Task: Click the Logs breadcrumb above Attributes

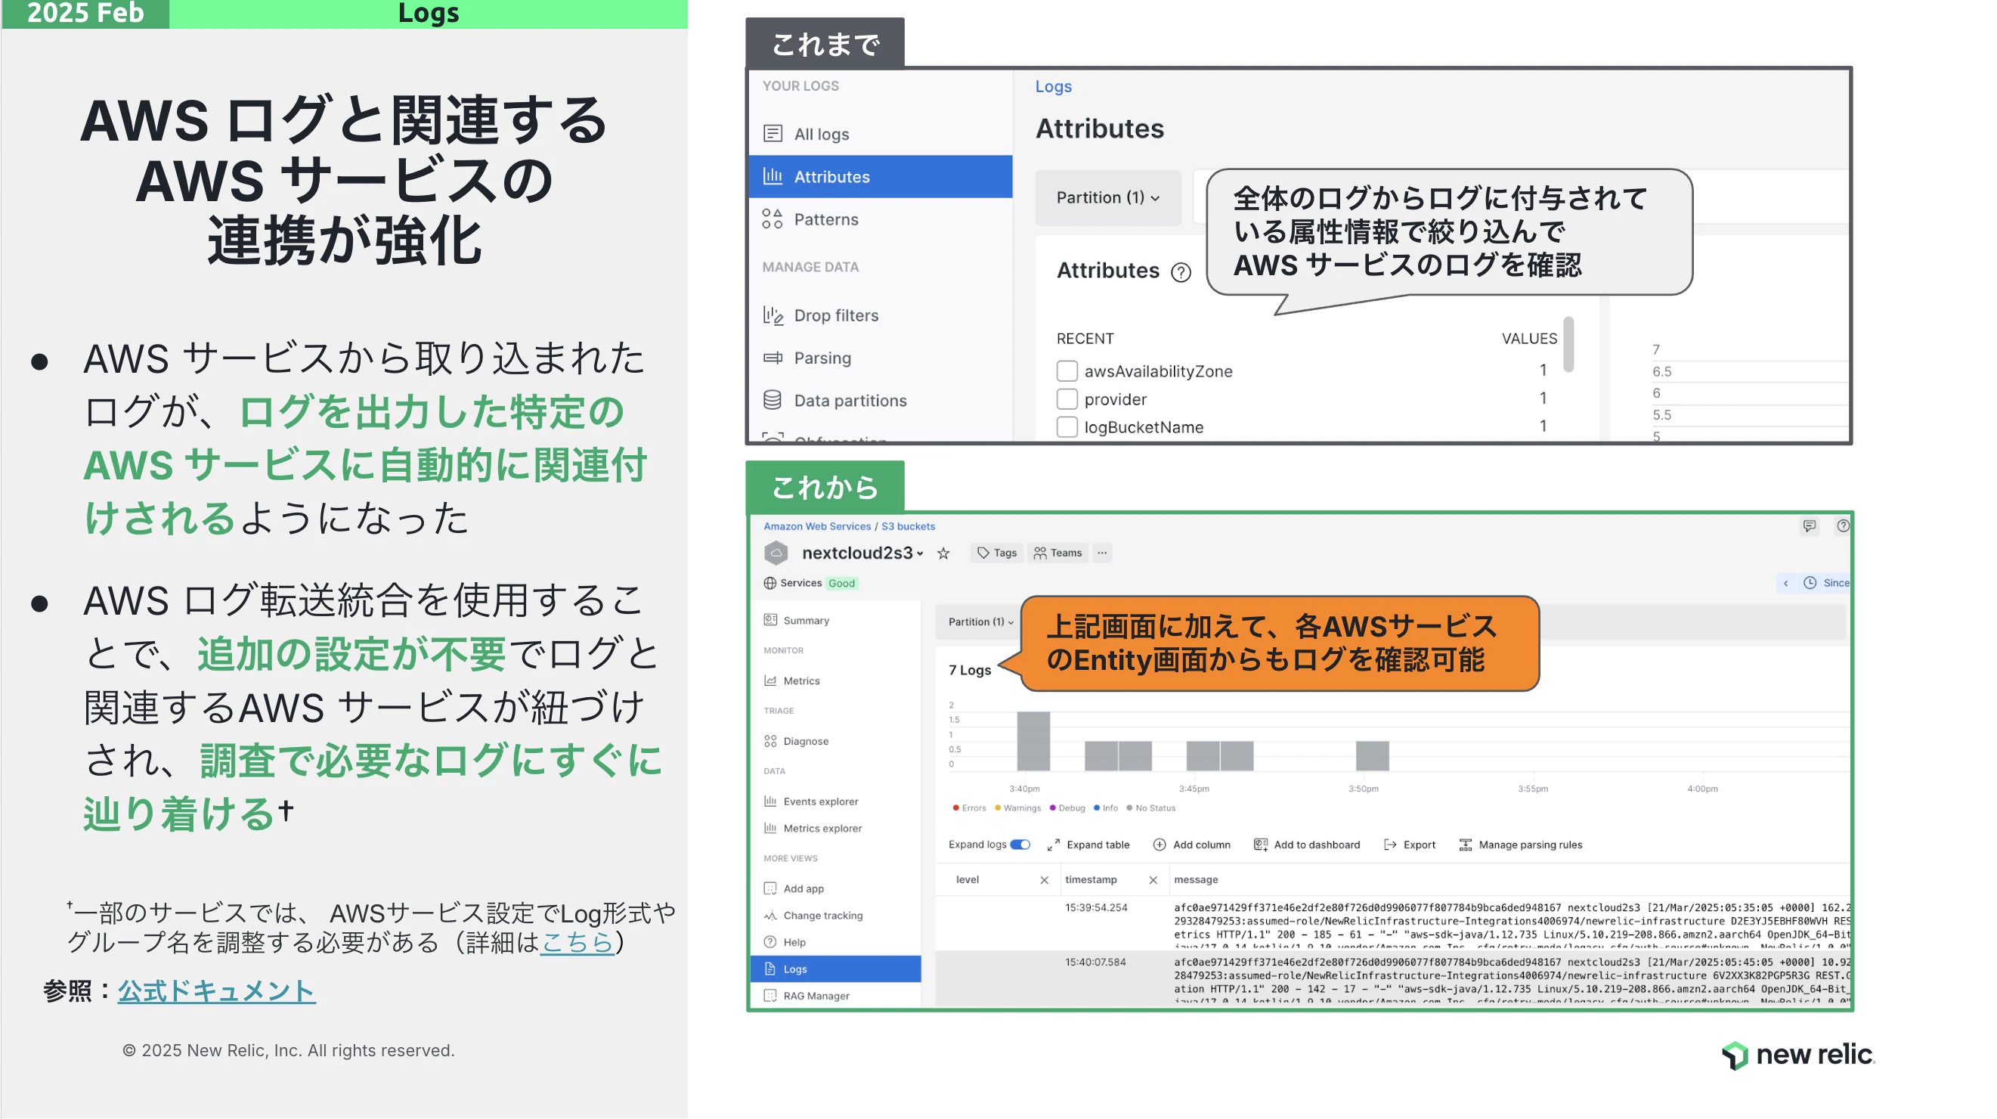Action: click(1054, 86)
